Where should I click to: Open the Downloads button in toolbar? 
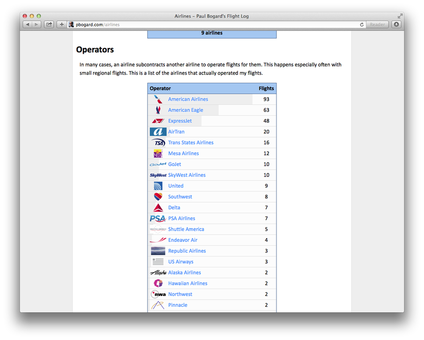396,25
